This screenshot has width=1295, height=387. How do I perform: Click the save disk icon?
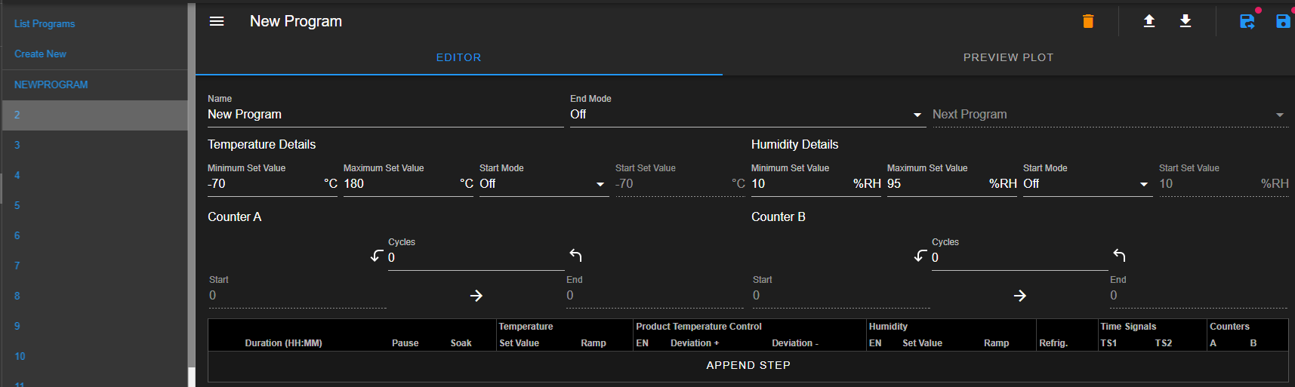1283,21
